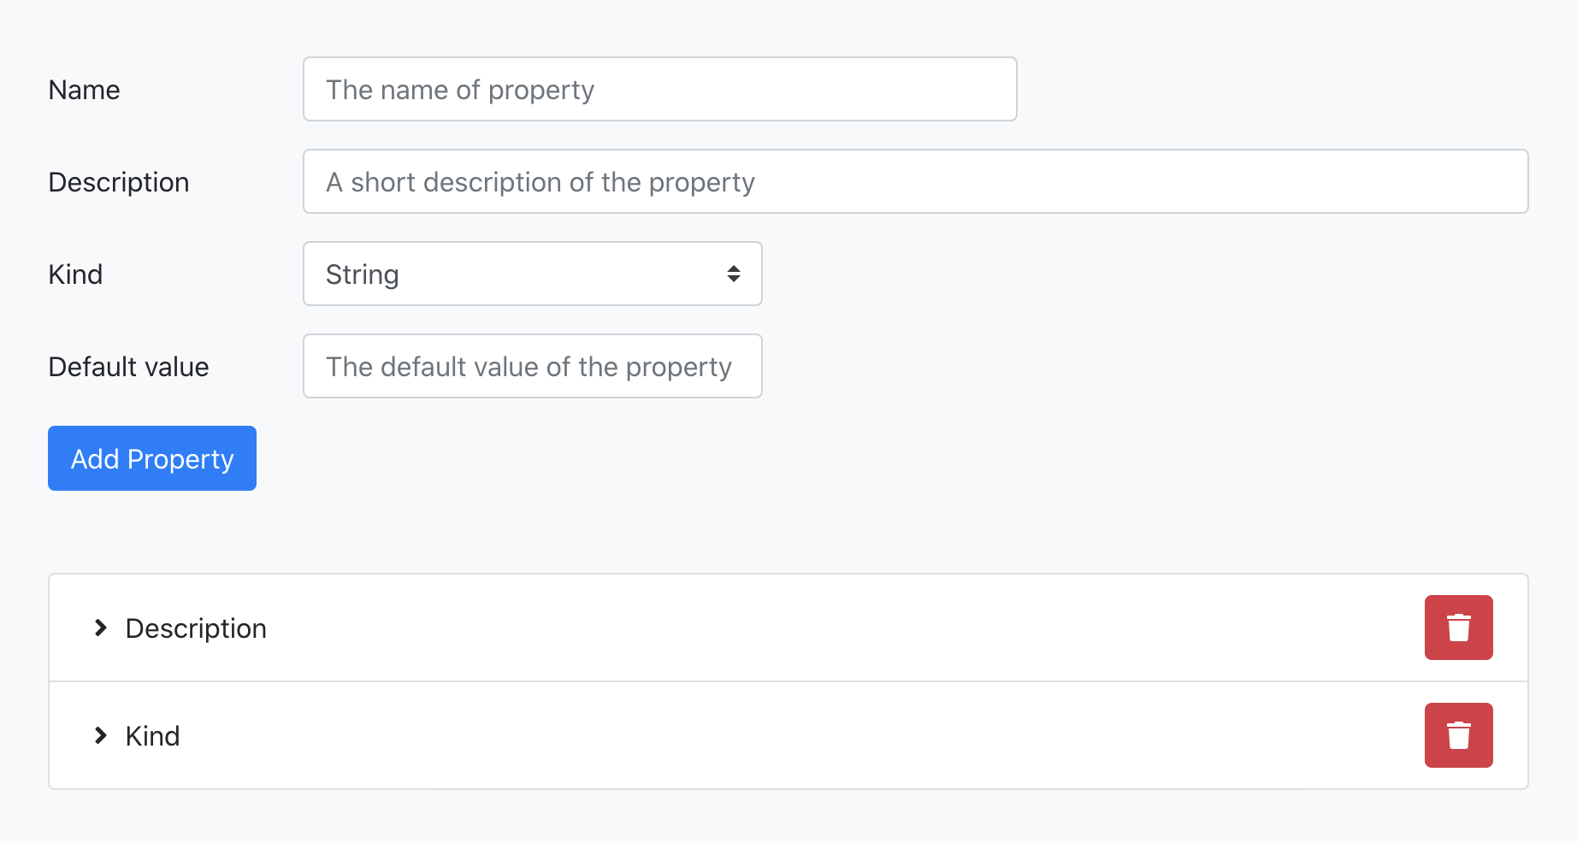Screen dimensions: 1577x843
Task: Focus the Default value input field
Action: click(532, 366)
